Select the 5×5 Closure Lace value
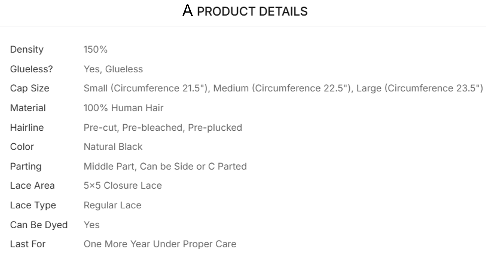 pyautogui.click(x=123, y=186)
